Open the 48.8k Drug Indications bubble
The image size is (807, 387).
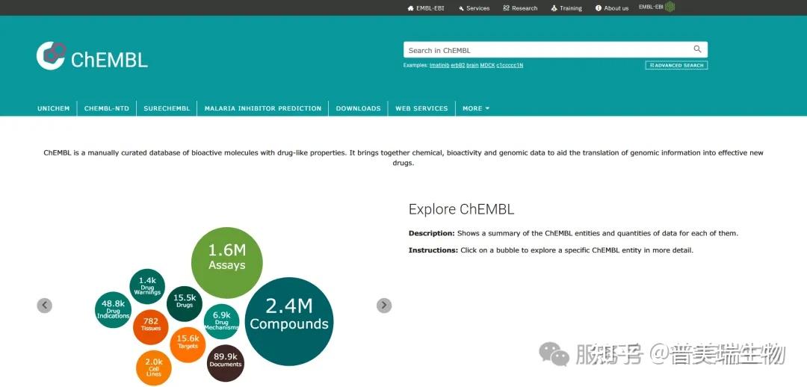[114, 310]
